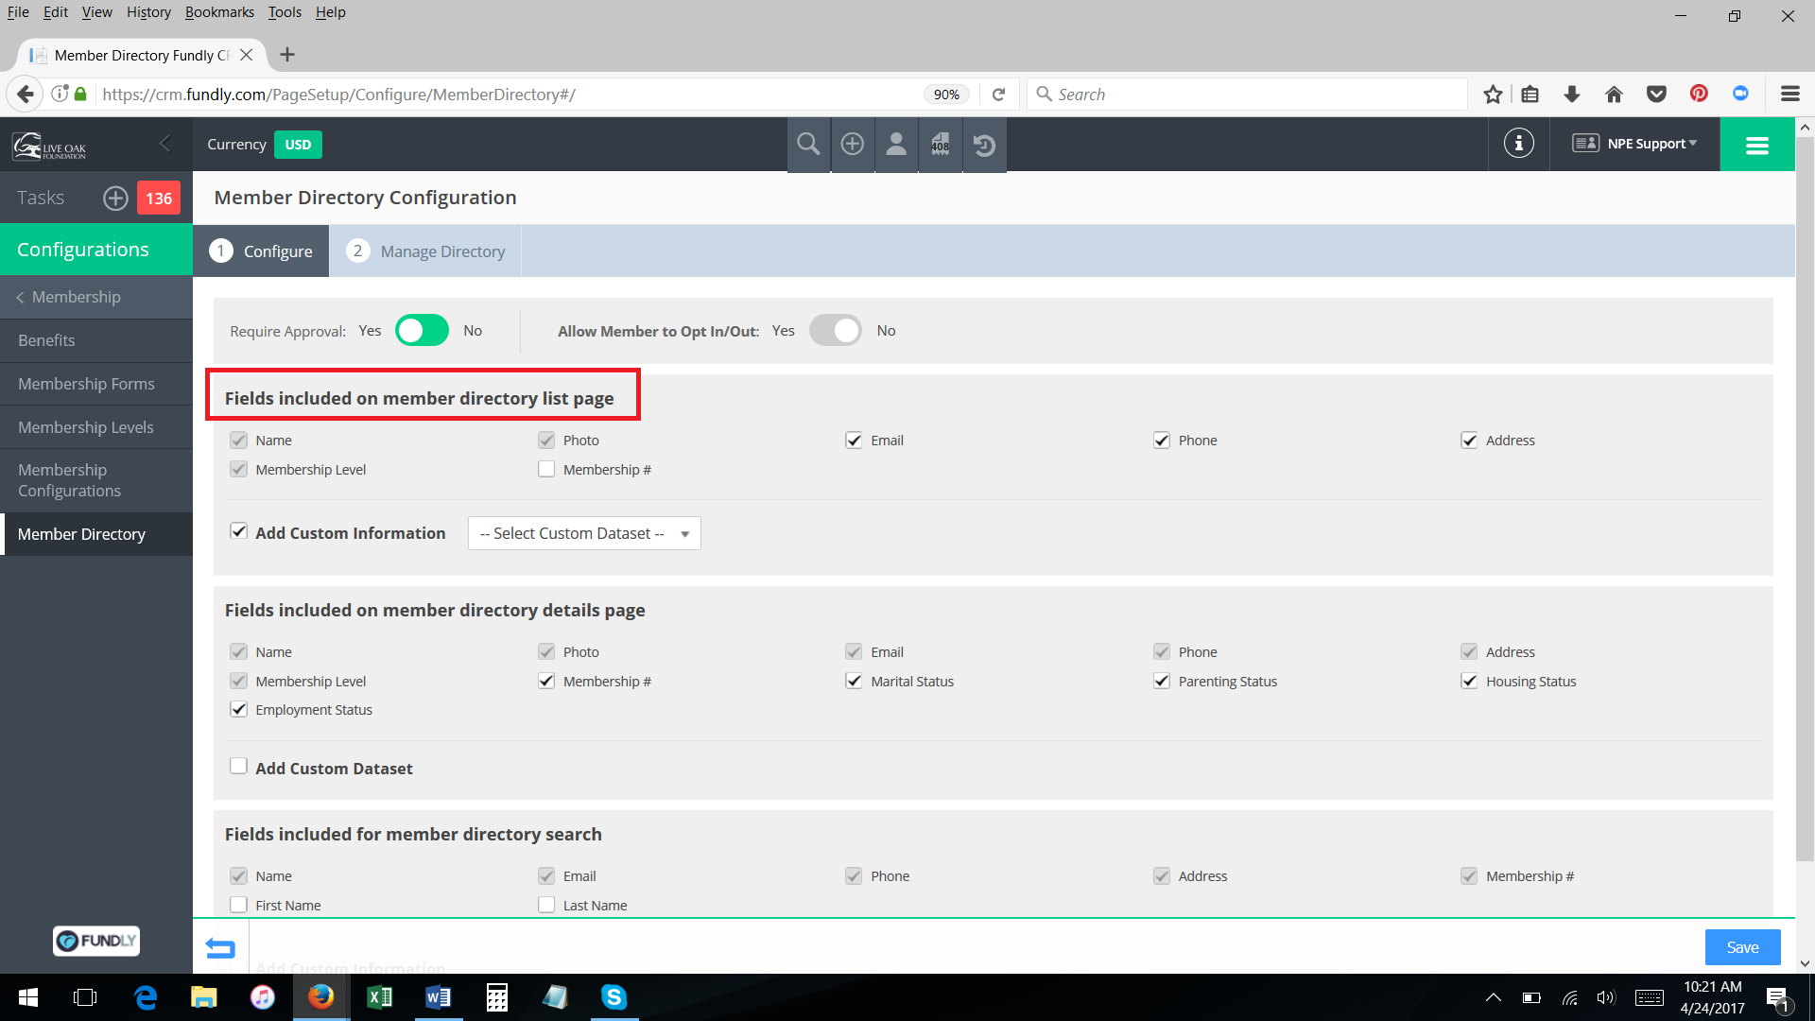Toggle the Require Approval switch

422,331
